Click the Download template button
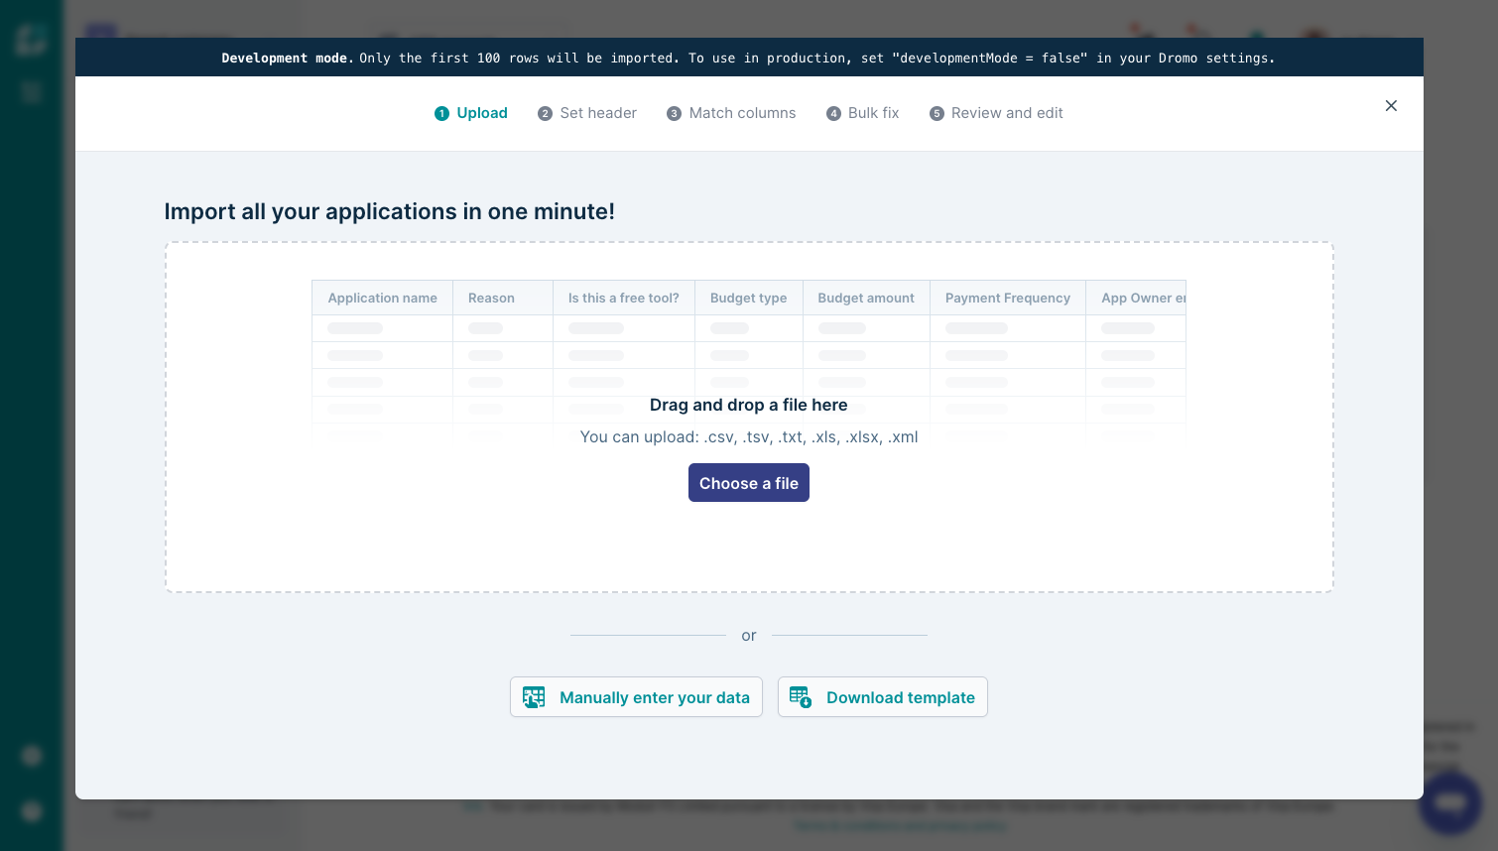1498x851 pixels. click(883, 697)
